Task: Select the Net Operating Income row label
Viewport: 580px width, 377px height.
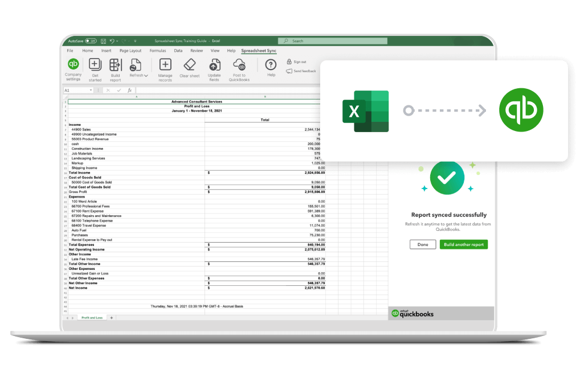Action: [87, 250]
